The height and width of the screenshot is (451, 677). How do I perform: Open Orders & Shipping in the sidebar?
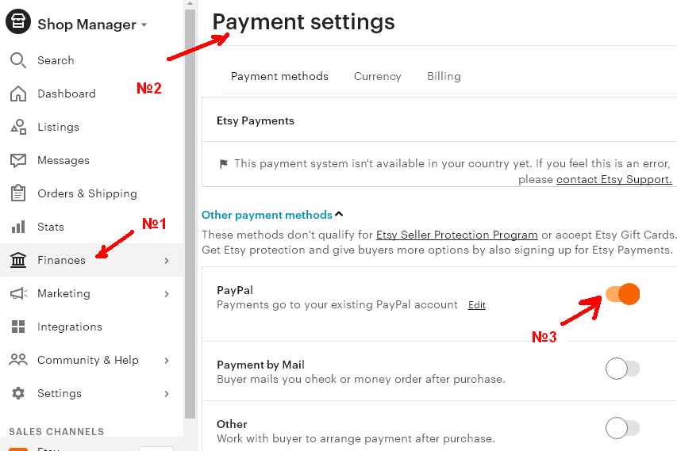[91, 193]
